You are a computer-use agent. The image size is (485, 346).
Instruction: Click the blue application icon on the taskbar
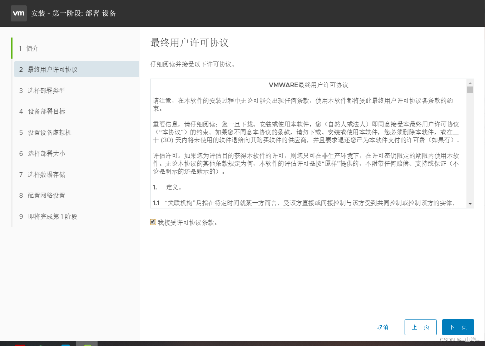tap(65, 344)
